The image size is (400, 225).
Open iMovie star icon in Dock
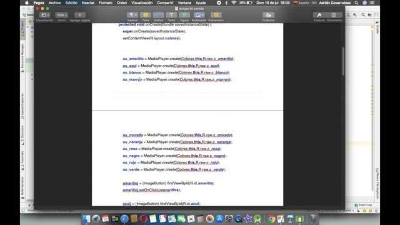click(248, 219)
